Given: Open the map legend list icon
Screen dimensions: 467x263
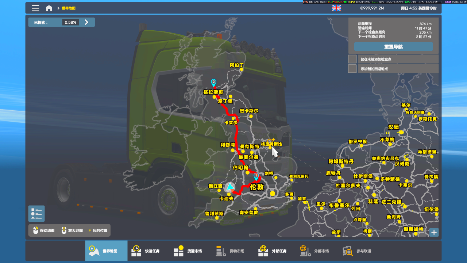Looking at the screenshot, I should [36, 213].
